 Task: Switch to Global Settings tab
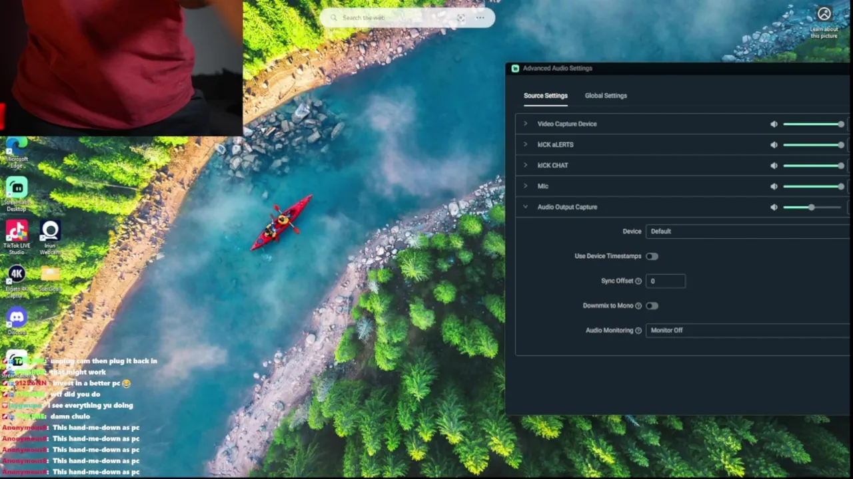606,96
